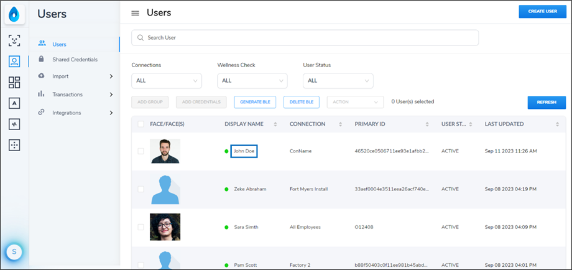Click the Transactions bar chart icon
This screenshot has width=572, height=270.
[41, 94]
